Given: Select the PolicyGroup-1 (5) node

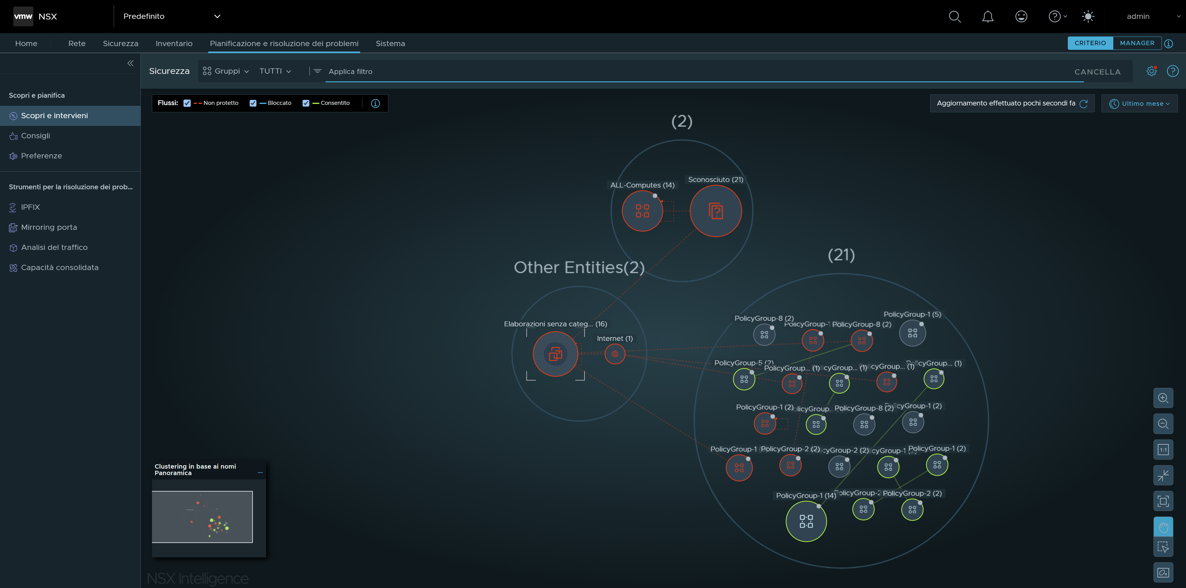Looking at the screenshot, I should pyautogui.click(x=912, y=333).
